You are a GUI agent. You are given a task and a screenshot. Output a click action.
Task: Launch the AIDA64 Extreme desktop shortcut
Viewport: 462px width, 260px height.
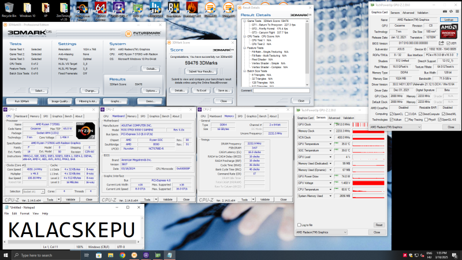tap(100, 11)
